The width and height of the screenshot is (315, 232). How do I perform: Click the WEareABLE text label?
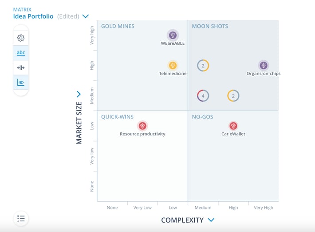pyautogui.click(x=173, y=43)
